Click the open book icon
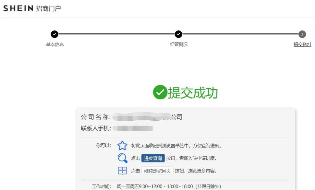The height and width of the screenshot is (190, 315). pos(122,171)
